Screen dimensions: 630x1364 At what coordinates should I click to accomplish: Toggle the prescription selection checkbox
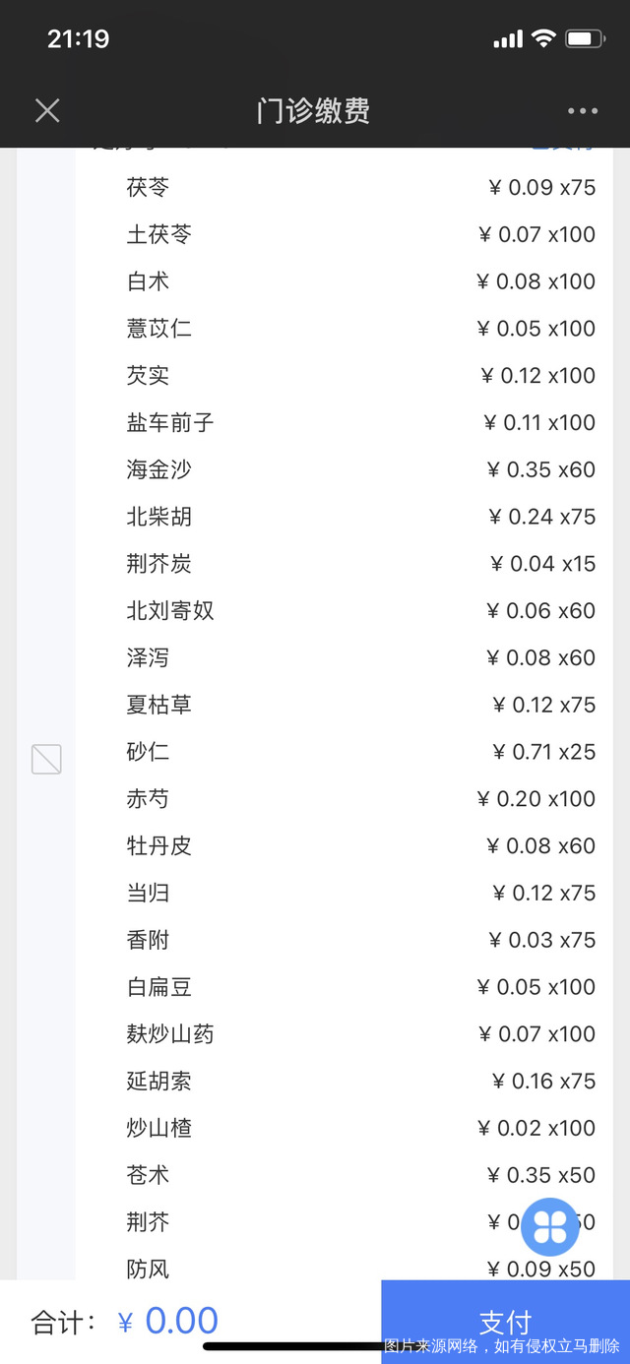[x=46, y=759]
